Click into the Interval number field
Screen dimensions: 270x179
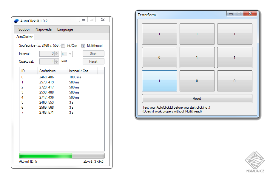pos(47,54)
